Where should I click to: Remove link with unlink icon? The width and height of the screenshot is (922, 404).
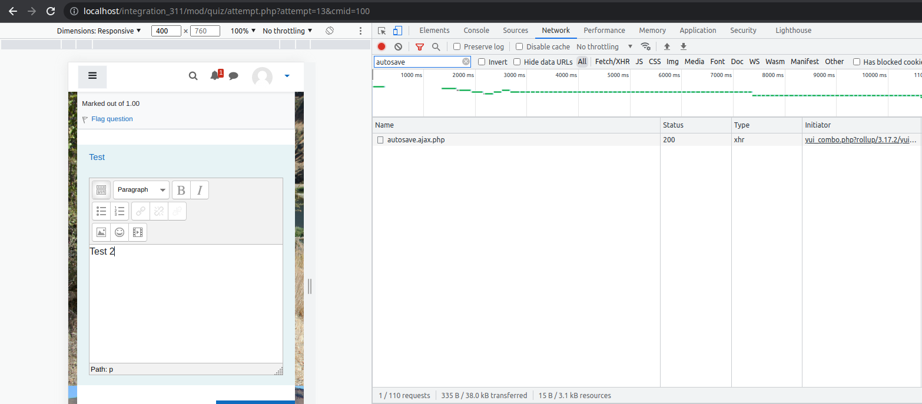[x=159, y=211]
